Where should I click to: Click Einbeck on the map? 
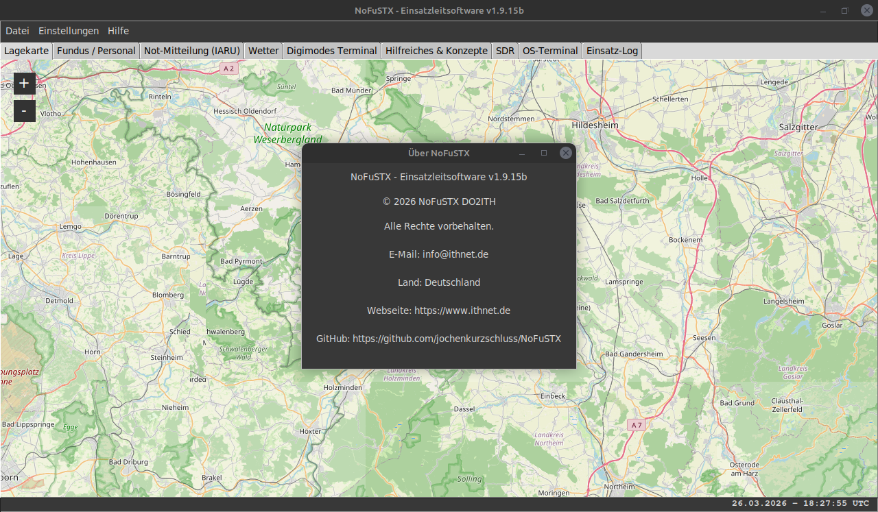553,396
